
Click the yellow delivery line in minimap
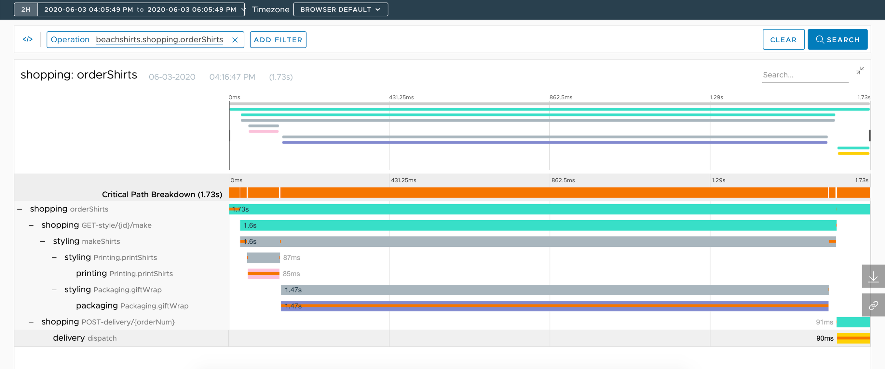(x=853, y=153)
